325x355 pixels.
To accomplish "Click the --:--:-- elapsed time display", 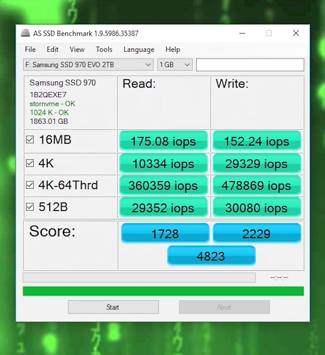I will click(x=279, y=277).
